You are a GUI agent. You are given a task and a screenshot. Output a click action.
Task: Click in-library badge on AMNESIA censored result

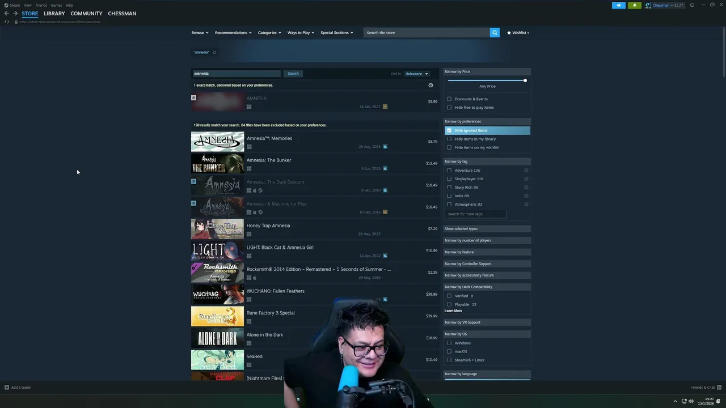pos(193,97)
